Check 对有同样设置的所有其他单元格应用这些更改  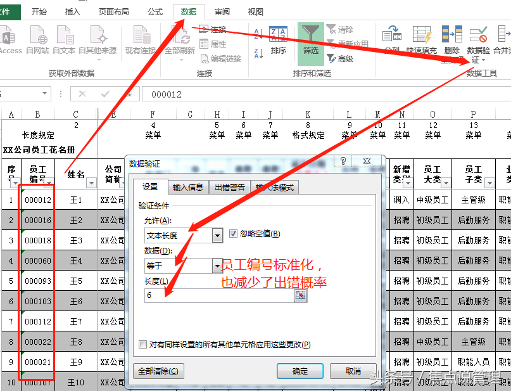(142, 344)
